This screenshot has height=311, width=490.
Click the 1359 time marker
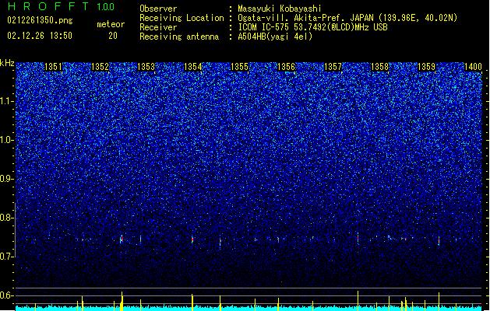point(426,67)
